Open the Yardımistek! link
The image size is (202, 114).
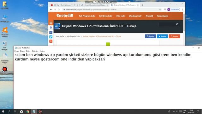click(163, 16)
